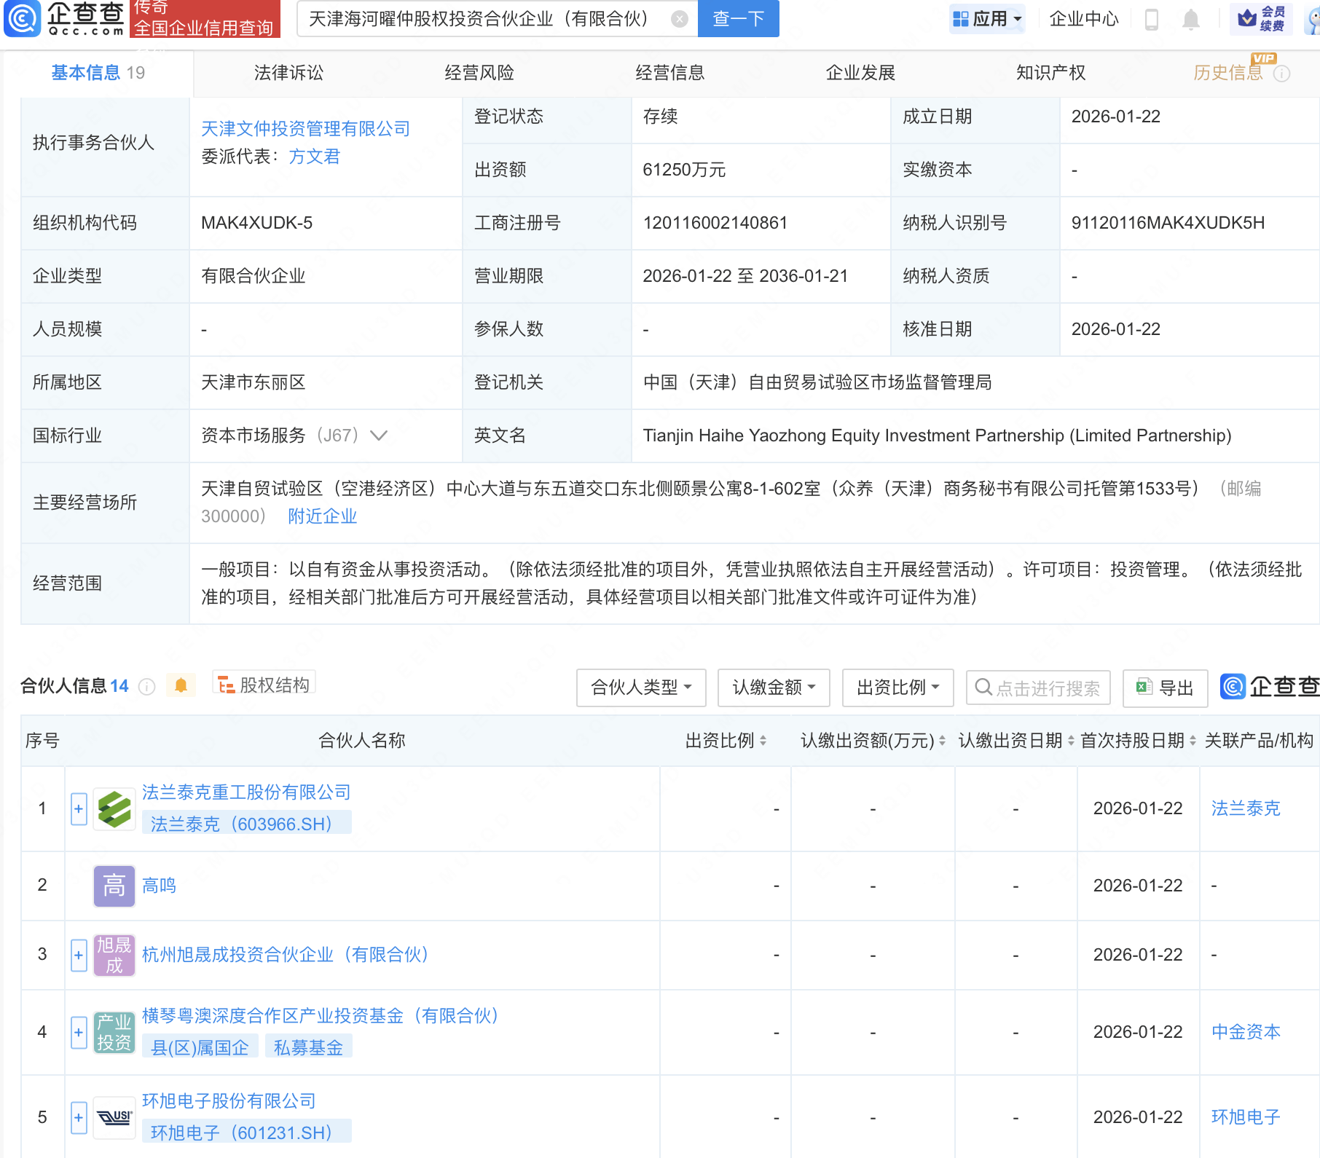Open 天津文仲投资管理有限公司 link
Image resolution: width=1320 pixels, height=1158 pixels.
tap(305, 129)
